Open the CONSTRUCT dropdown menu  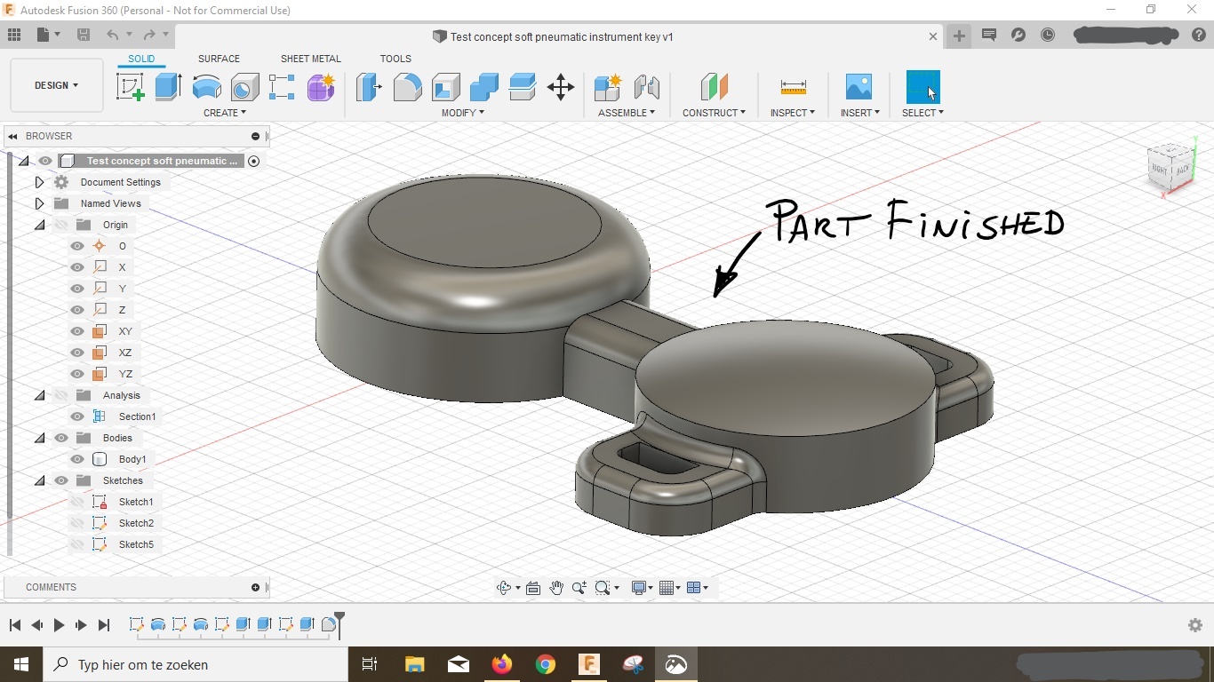(x=714, y=113)
